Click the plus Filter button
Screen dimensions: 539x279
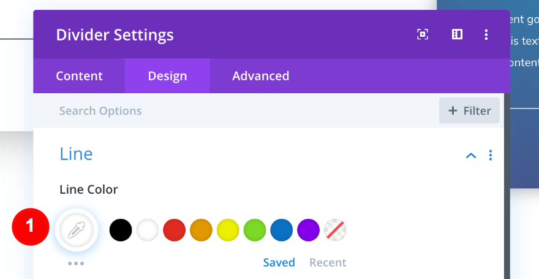(469, 110)
